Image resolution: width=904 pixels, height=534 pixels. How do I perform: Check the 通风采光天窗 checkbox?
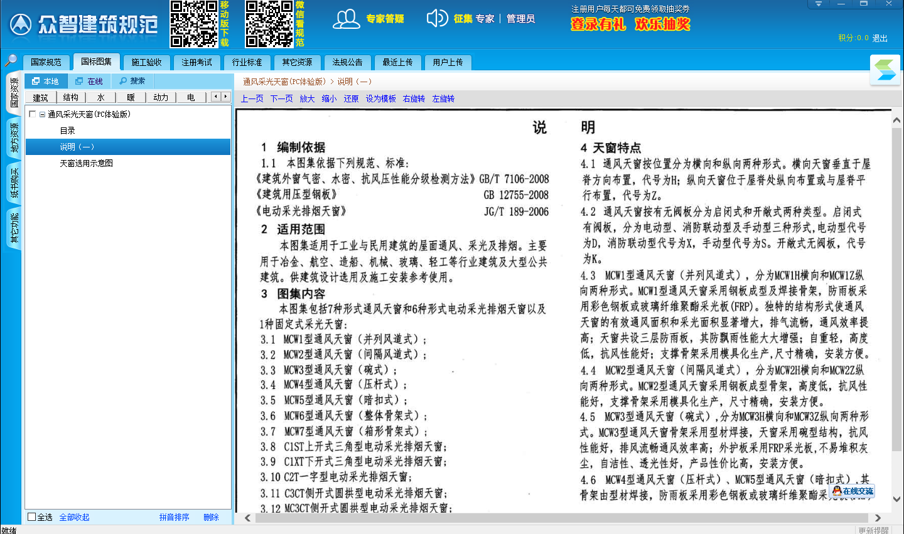point(32,114)
